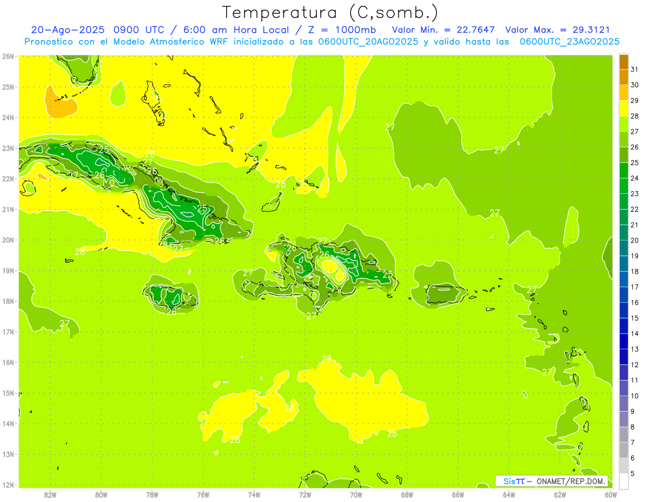The height and width of the screenshot is (502, 649).
Task: Click color scale label 29
Action: [x=634, y=101]
